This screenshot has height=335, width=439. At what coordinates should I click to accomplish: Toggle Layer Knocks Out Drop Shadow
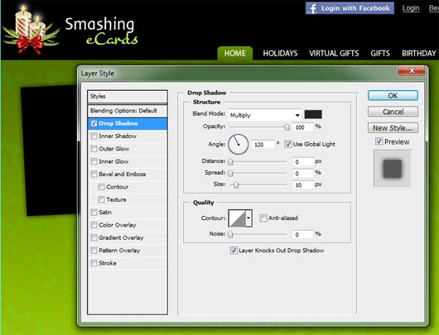[x=234, y=251]
